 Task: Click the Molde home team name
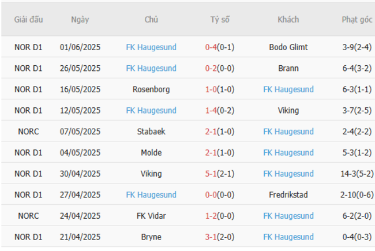(x=151, y=152)
